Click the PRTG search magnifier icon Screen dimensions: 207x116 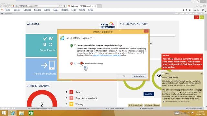pos(203,10)
